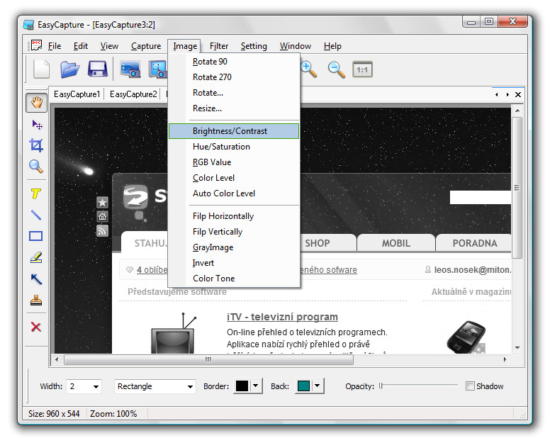Open the File menu
The height and width of the screenshot is (438, 550).
[55, 46]
